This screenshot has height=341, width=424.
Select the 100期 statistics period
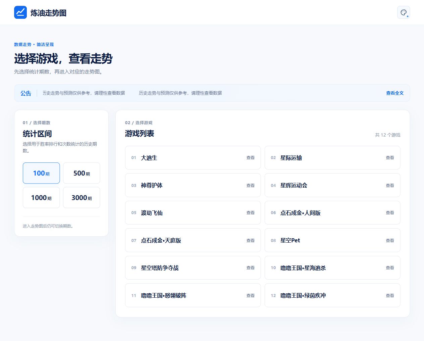(41, 173)
